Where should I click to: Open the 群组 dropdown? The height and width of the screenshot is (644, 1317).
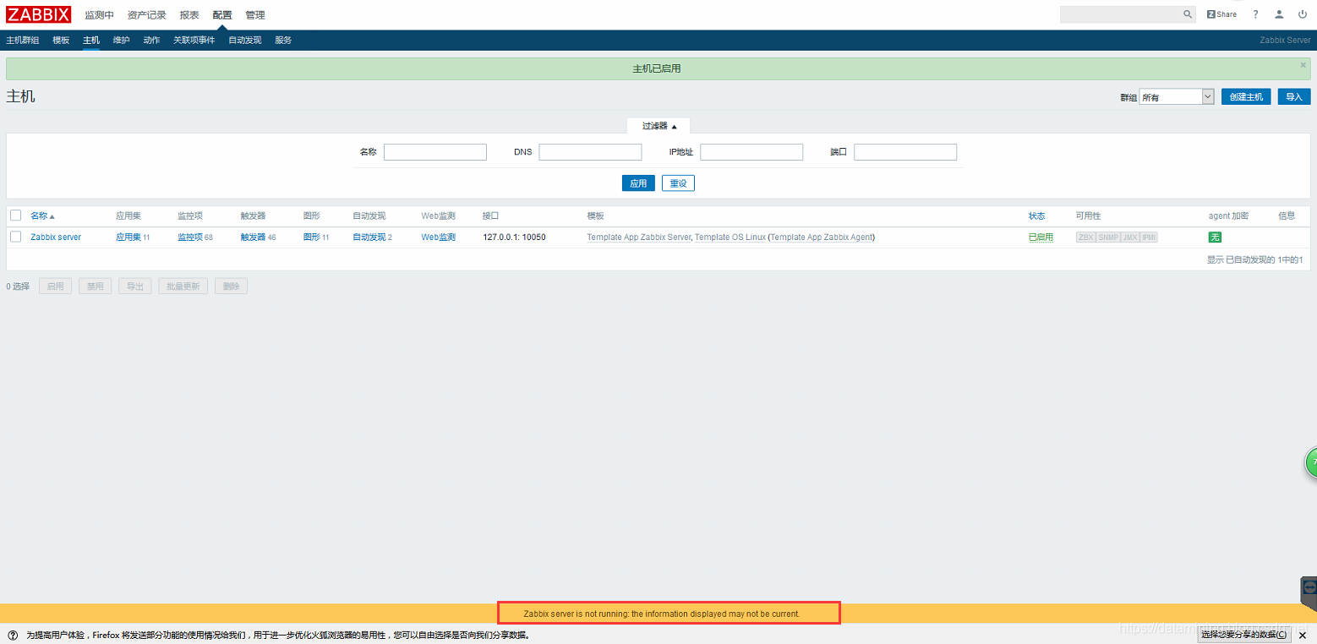click(1177, 97)
